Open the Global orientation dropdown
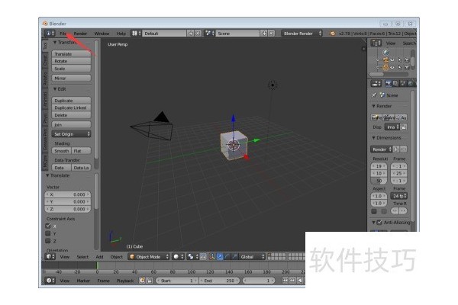 coord(252,256)
